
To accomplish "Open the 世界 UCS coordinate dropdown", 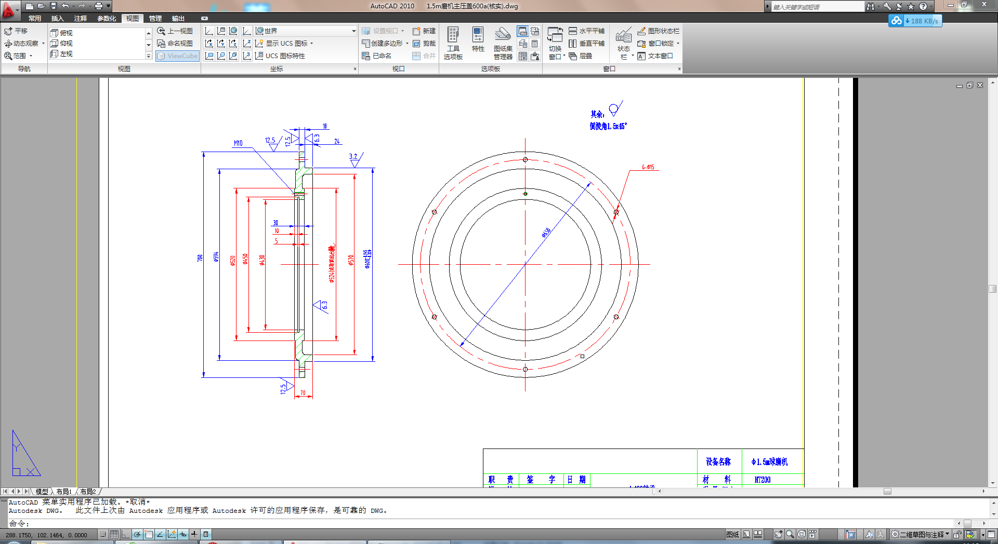I will tap(354, 31).
